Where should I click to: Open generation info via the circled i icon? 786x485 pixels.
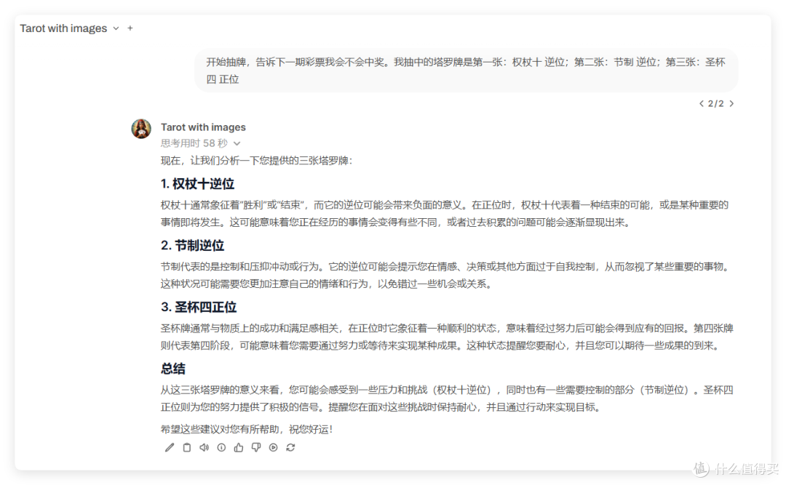click(221, 447)
